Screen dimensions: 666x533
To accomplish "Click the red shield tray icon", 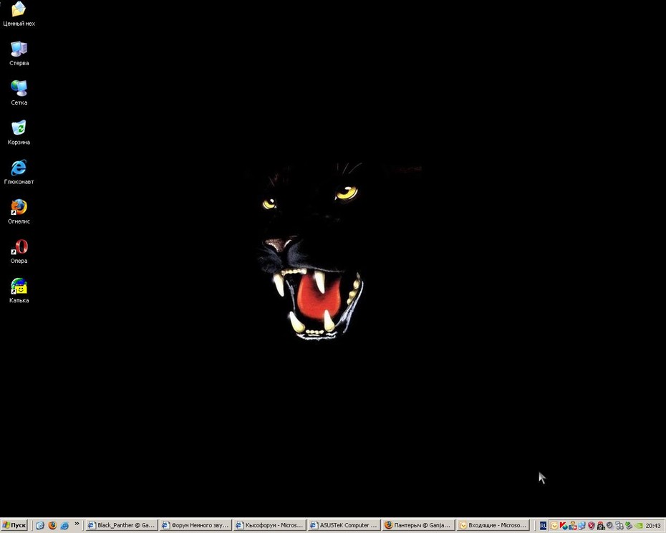I will pyautogui.click(x=592, y=526).
